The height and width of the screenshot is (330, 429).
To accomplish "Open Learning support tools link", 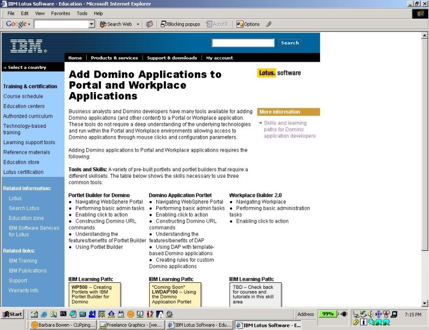I will (x=29, y=142).
